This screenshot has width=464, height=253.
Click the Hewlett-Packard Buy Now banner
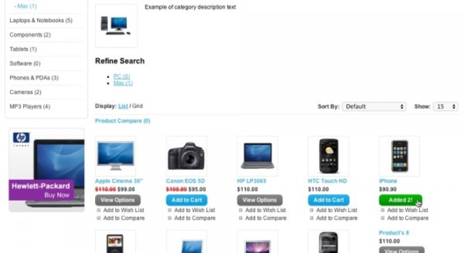click(47, 170)
